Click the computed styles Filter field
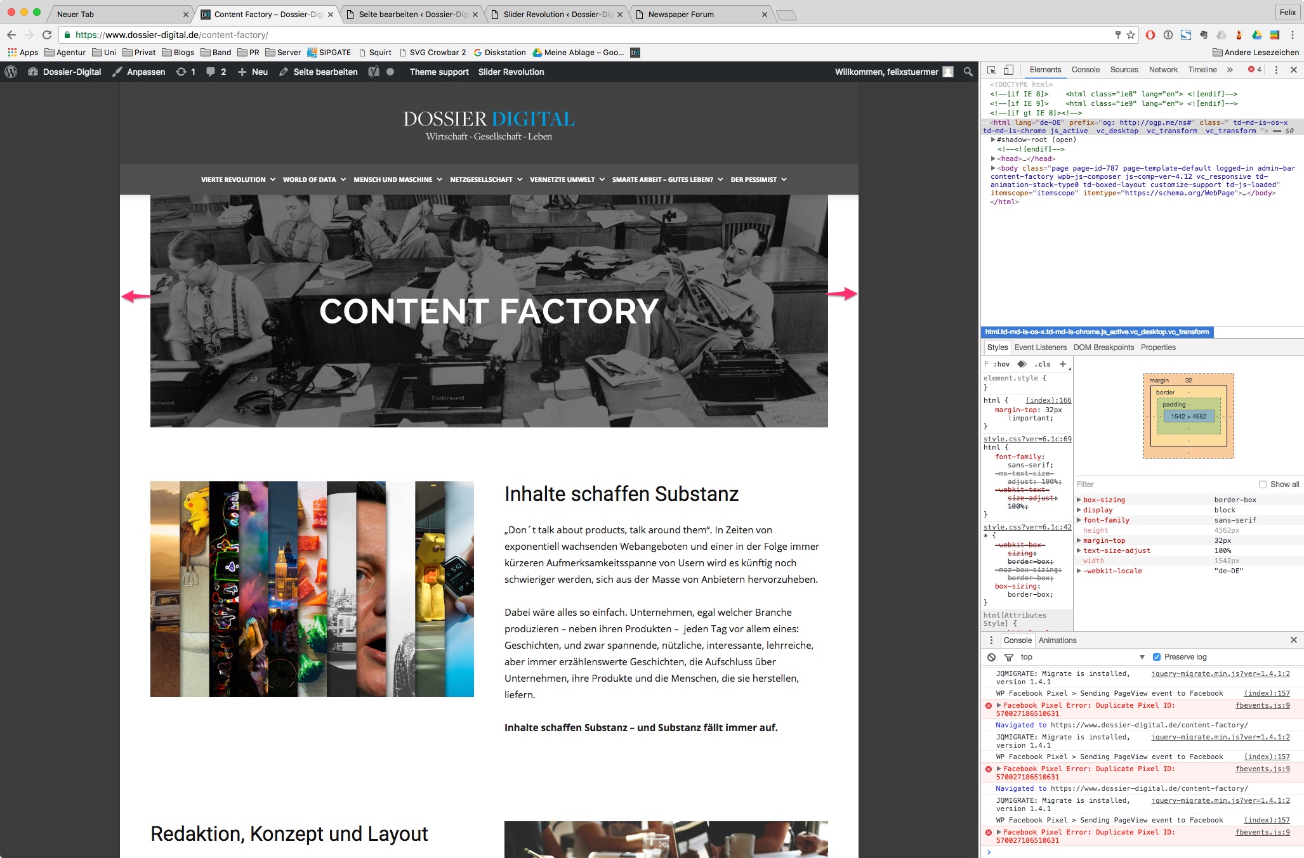This screenshot has width=1304, height=858. click(x=1164, y=484)
